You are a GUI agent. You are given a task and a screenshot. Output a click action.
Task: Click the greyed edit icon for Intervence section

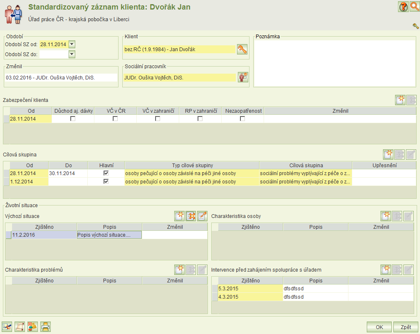408,270
